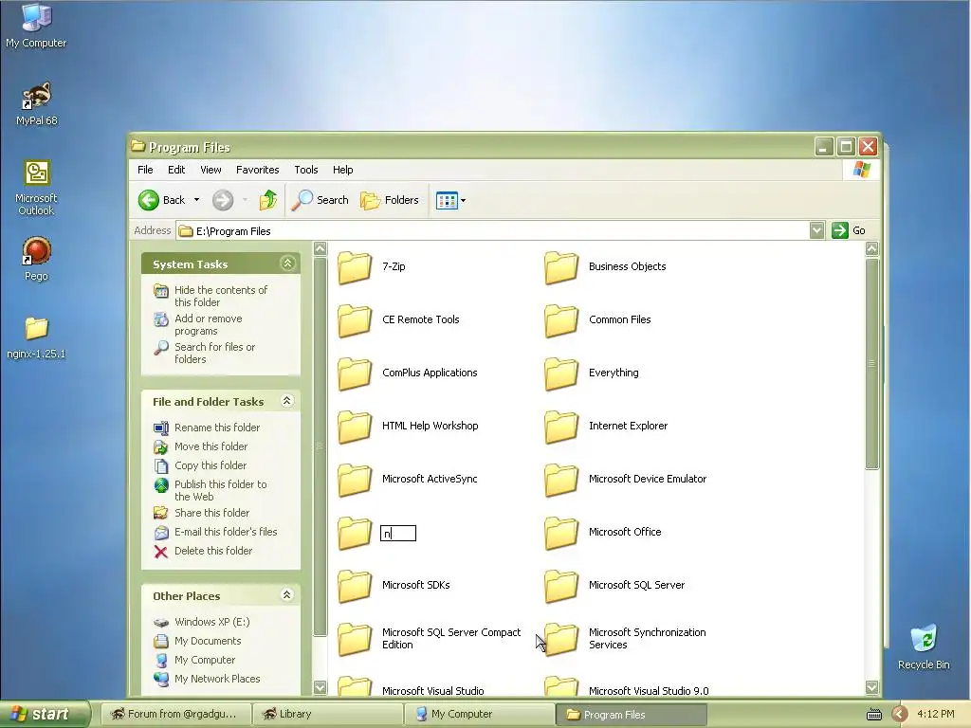This screenshot has width=971, height=728.
Task: Switch to Forum from @rgadgu taskbar button
Action: (x=175, y=714)
